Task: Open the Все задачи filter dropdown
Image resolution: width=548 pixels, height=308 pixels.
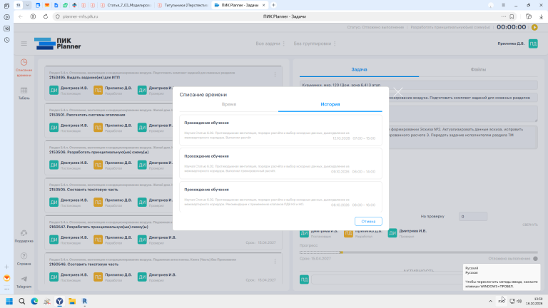Action: [270, 43]
